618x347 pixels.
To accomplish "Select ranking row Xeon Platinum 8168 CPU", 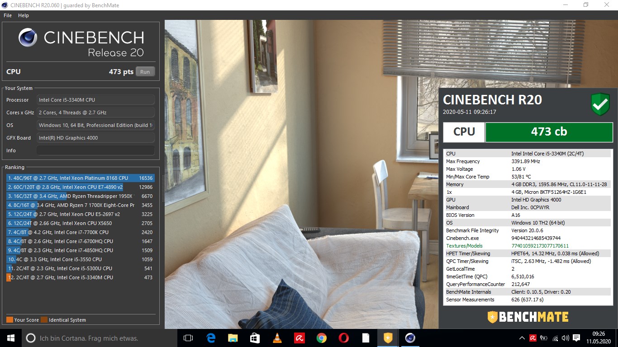I will pyautogui.click(x=81, y=178).
